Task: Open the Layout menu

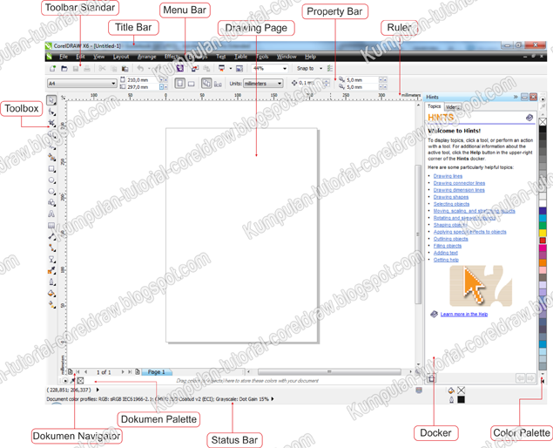Action: pyautogui.click(x=121, y=57)
